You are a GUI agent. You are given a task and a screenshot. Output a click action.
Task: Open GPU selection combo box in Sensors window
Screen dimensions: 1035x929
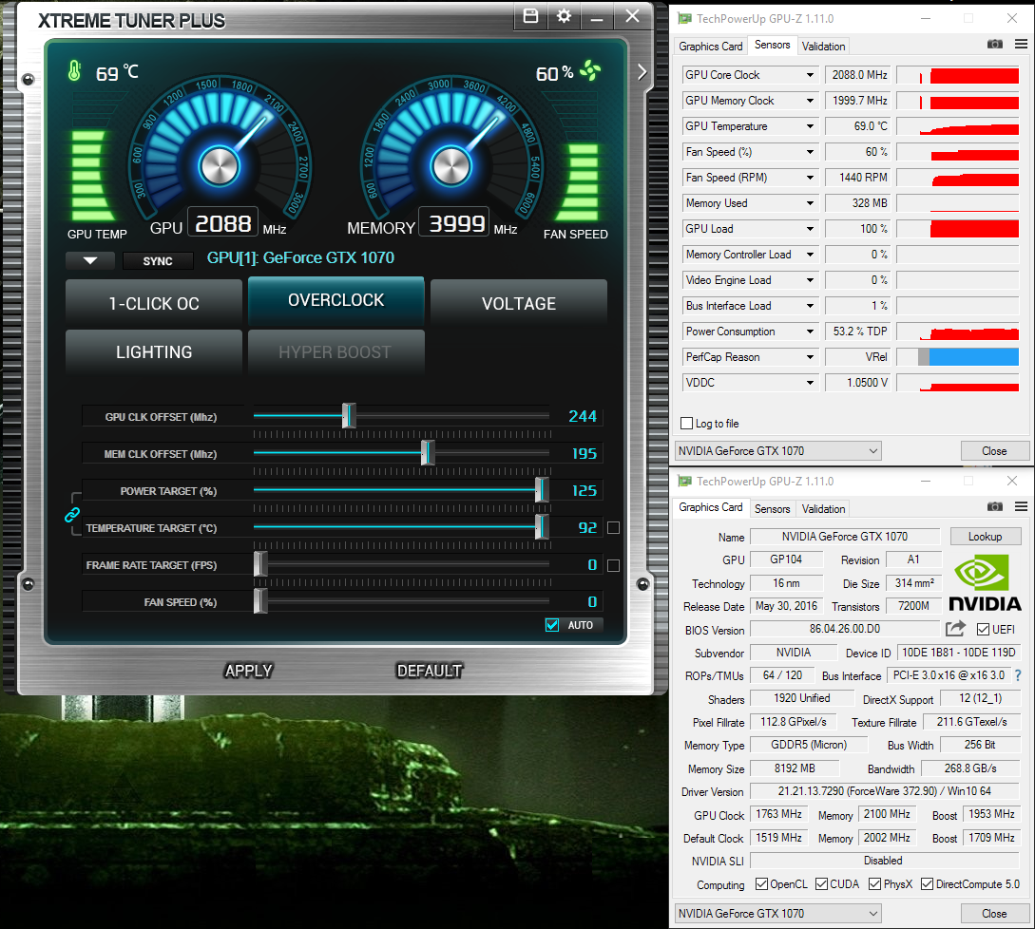click(x=778, y=451)
